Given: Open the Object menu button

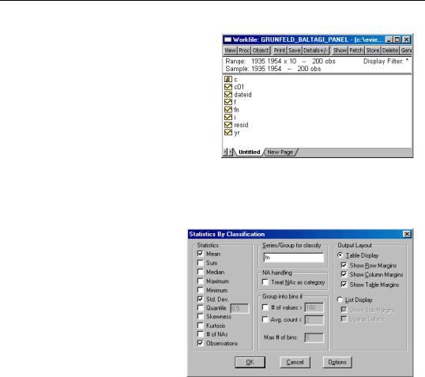Looking at the screenshot, I should (x=261, y=51).
